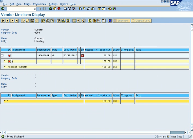Go back with the green arrow icon

point(51,9)
